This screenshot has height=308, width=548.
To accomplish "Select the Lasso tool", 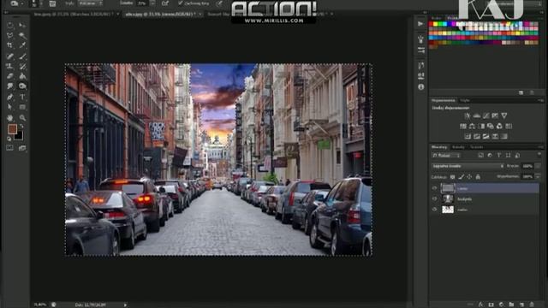I will click(x=10, y=35).
